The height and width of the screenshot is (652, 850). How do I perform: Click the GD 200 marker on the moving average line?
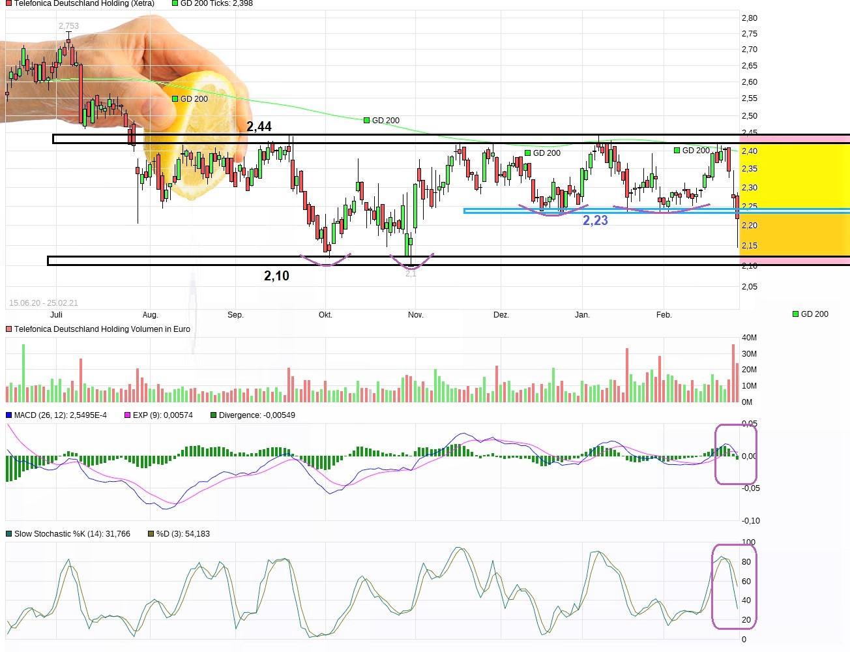[x=366, y=120]
